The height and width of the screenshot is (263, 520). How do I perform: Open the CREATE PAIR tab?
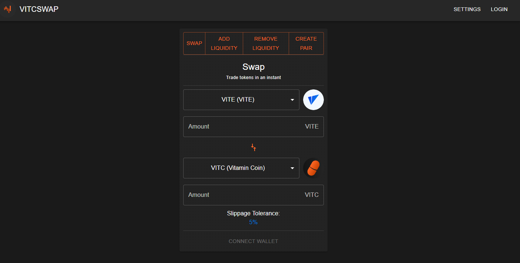point(306,43)
